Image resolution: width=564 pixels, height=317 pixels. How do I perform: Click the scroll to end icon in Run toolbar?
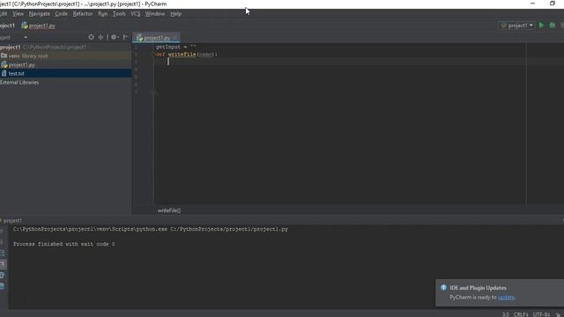3,264
